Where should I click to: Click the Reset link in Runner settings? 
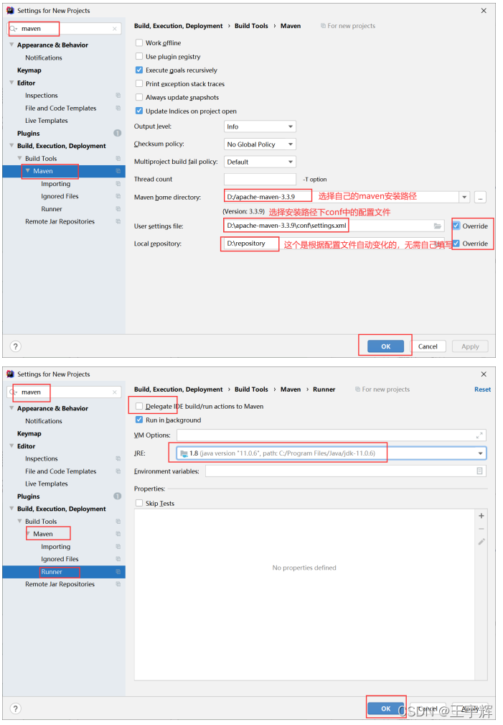(x=482, y=389)
